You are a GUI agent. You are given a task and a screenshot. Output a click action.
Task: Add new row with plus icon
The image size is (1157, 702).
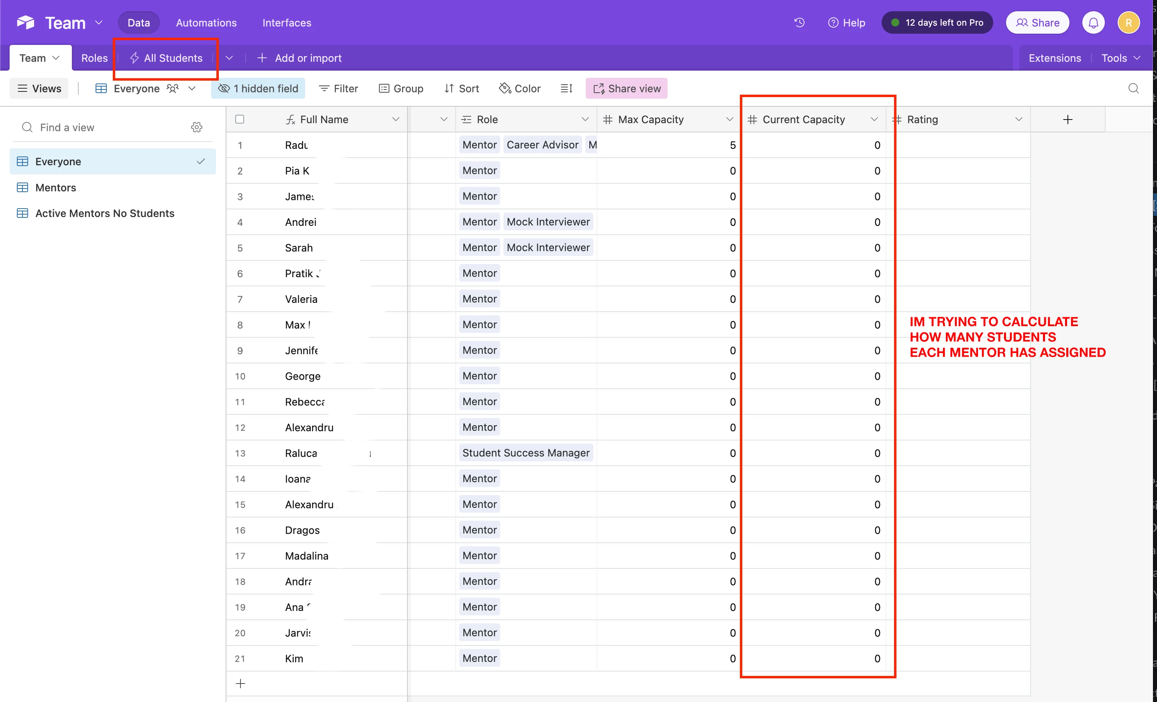[x=240, y=683]
